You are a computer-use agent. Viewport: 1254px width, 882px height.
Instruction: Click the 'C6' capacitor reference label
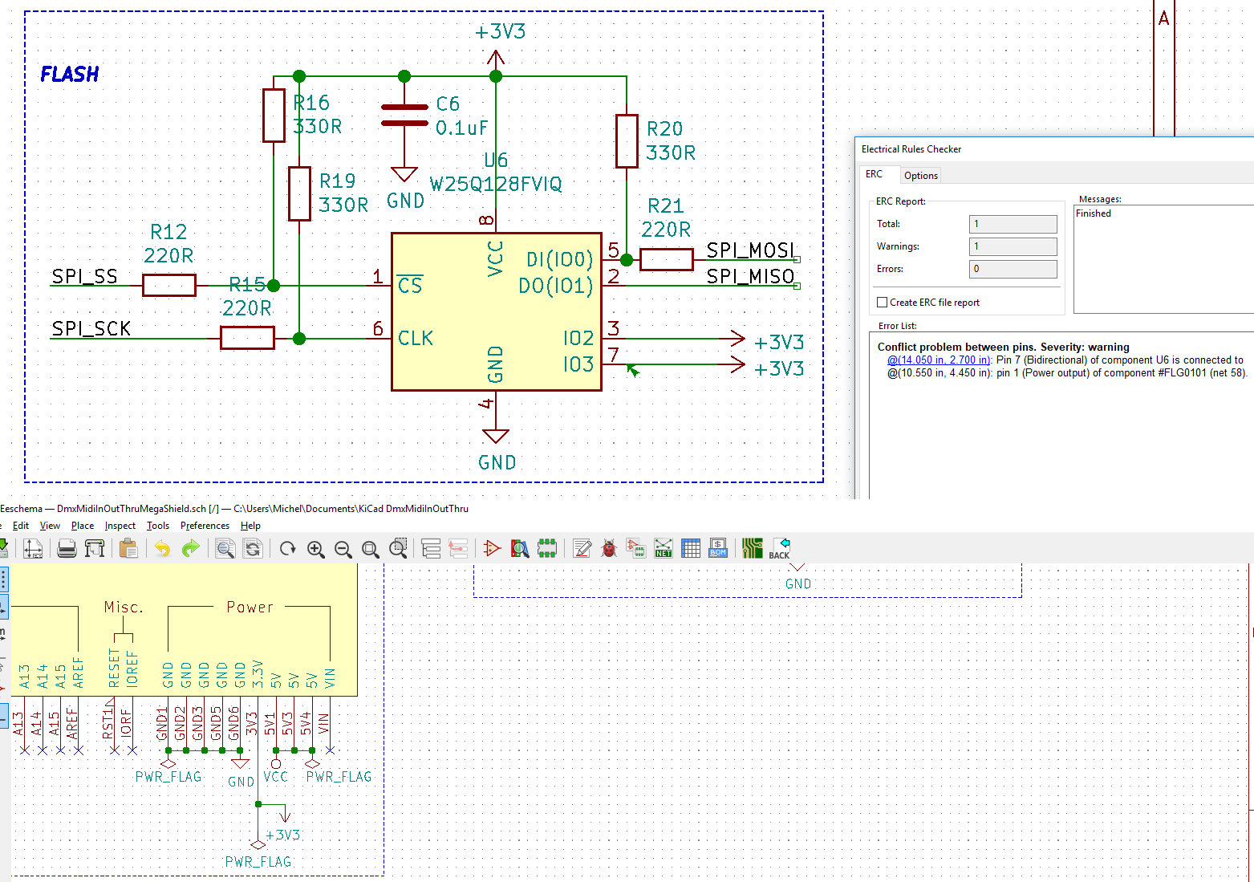[x=448, y=104]
